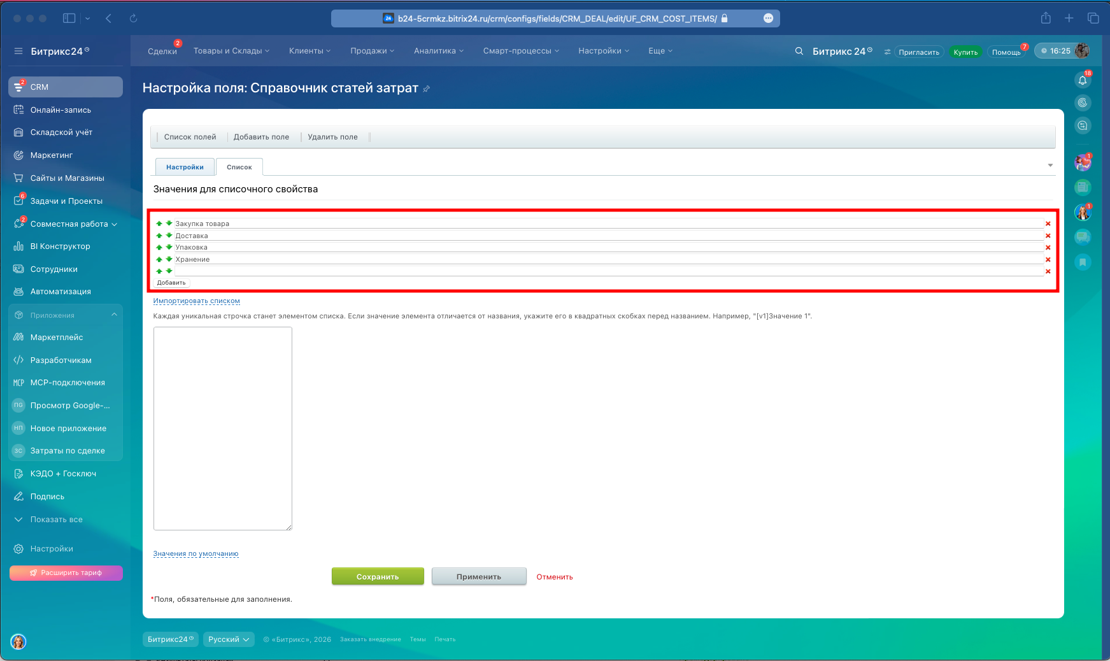
Task: Switch to the 'Настройки' tab
Action: tap(185, 167)
